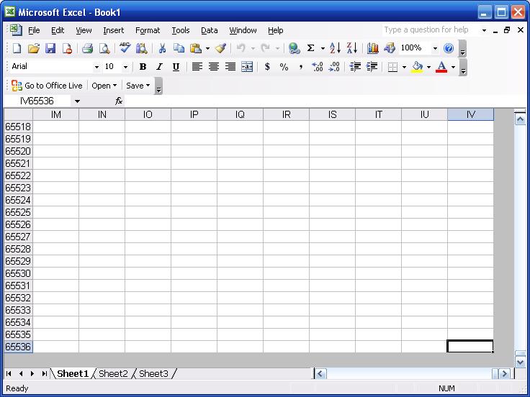Increase indent icon
Image resolution: width=530 pixels, height=397 pixels.
point(372,67)
